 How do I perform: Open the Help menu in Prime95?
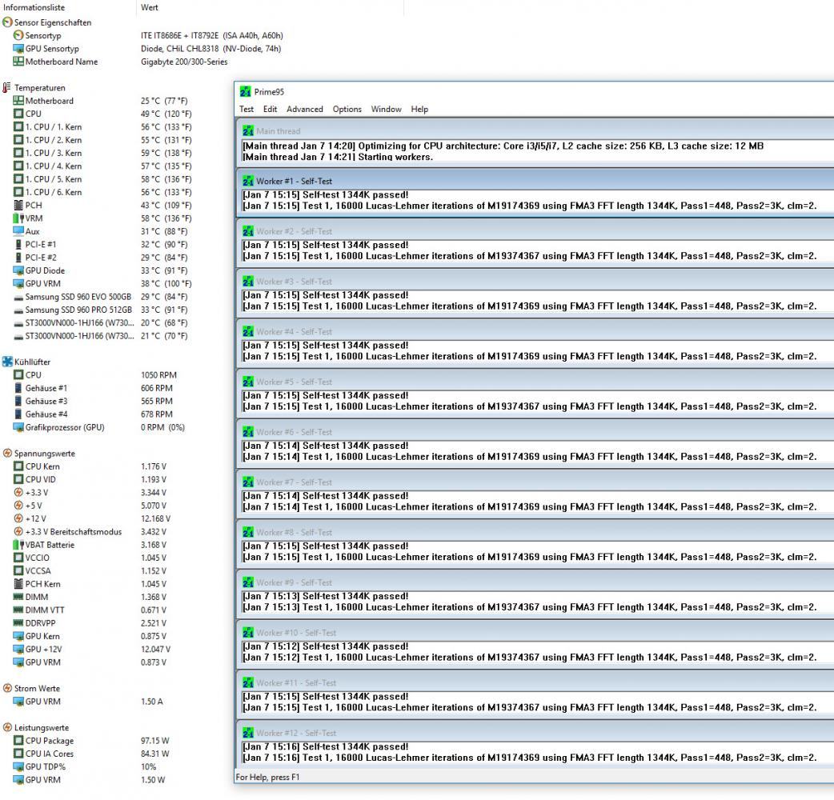pyautogui.click(x=419, y=109)
